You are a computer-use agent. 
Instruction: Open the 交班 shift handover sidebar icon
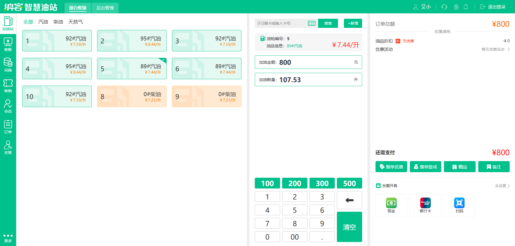(8, 147)
